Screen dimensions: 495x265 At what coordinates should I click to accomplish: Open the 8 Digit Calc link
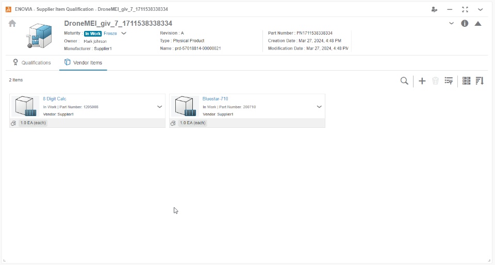[55, 99]
